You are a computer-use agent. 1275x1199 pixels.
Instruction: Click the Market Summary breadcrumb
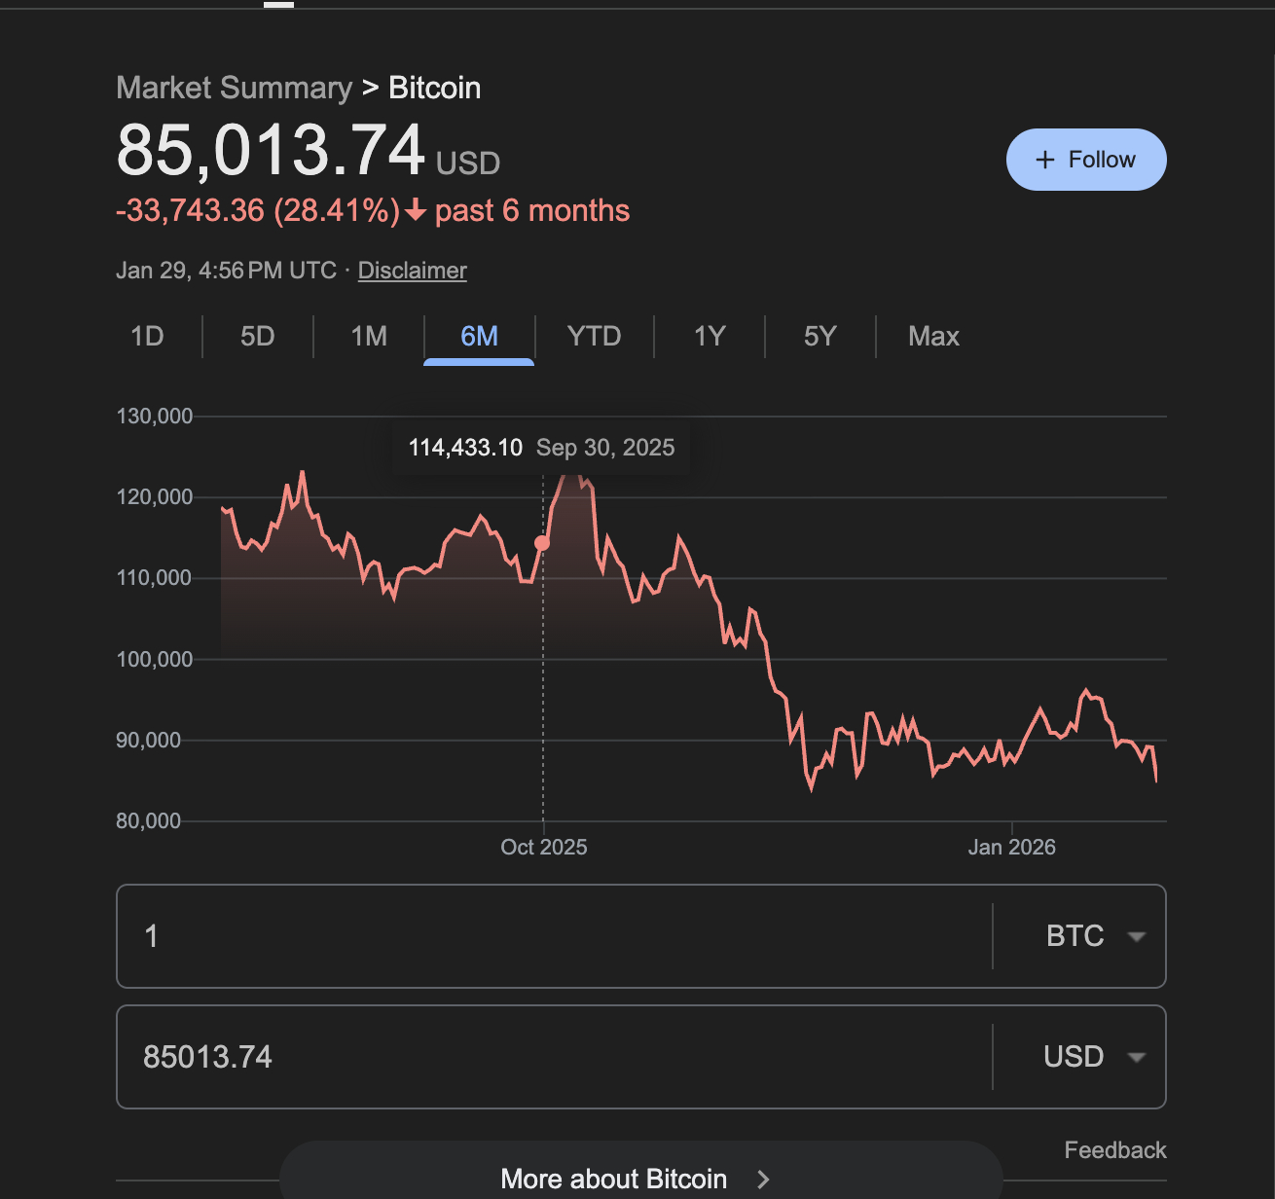234,88
